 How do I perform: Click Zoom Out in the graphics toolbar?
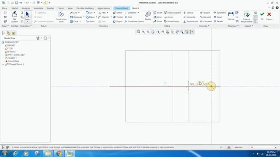point(148,32)
